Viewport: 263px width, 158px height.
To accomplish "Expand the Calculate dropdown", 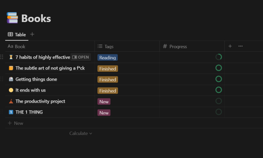I will click(x=81, y=133).
